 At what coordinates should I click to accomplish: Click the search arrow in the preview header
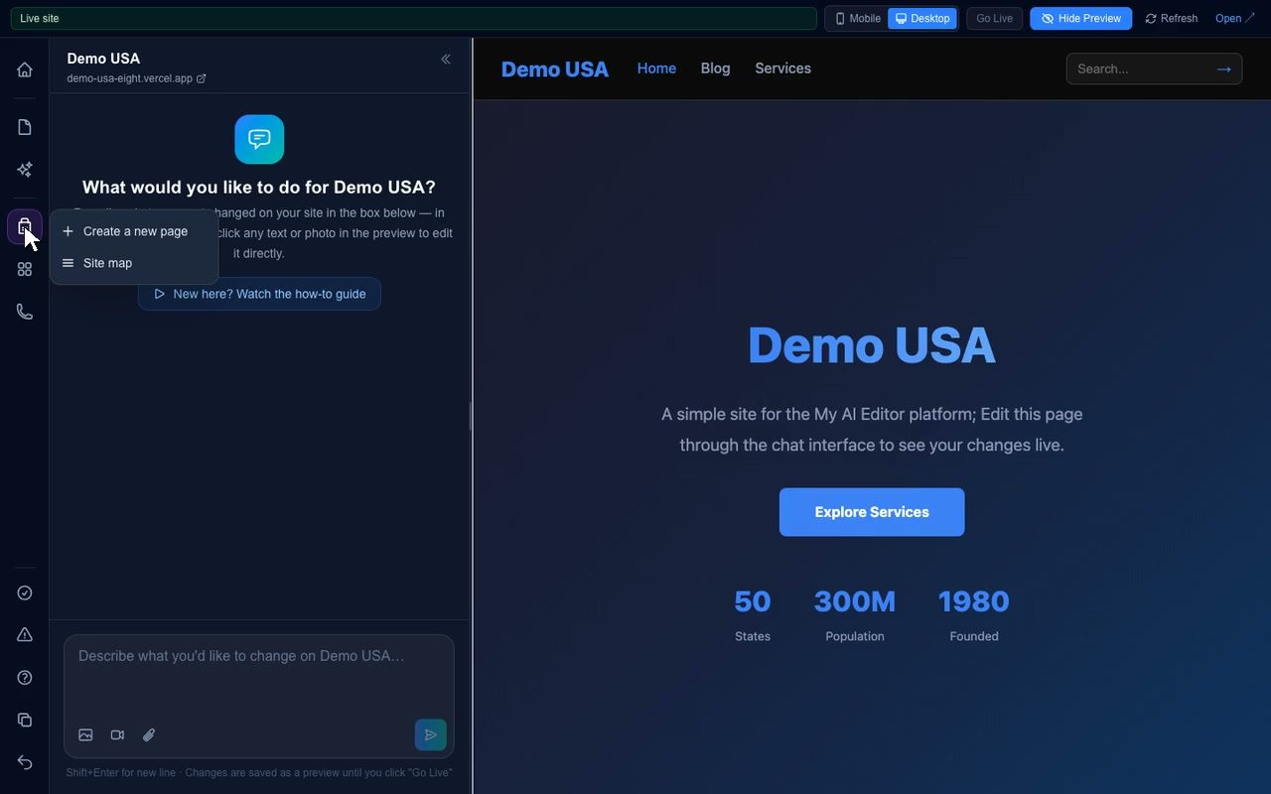pos(1223,68)
